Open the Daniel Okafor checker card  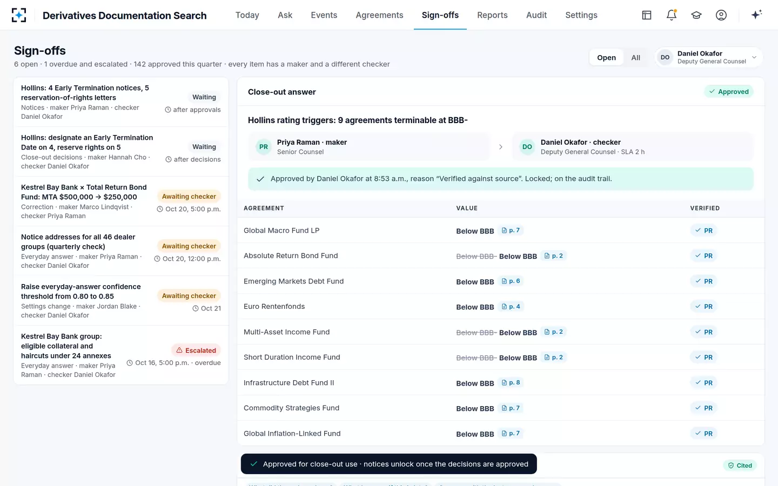click(633, 147)
